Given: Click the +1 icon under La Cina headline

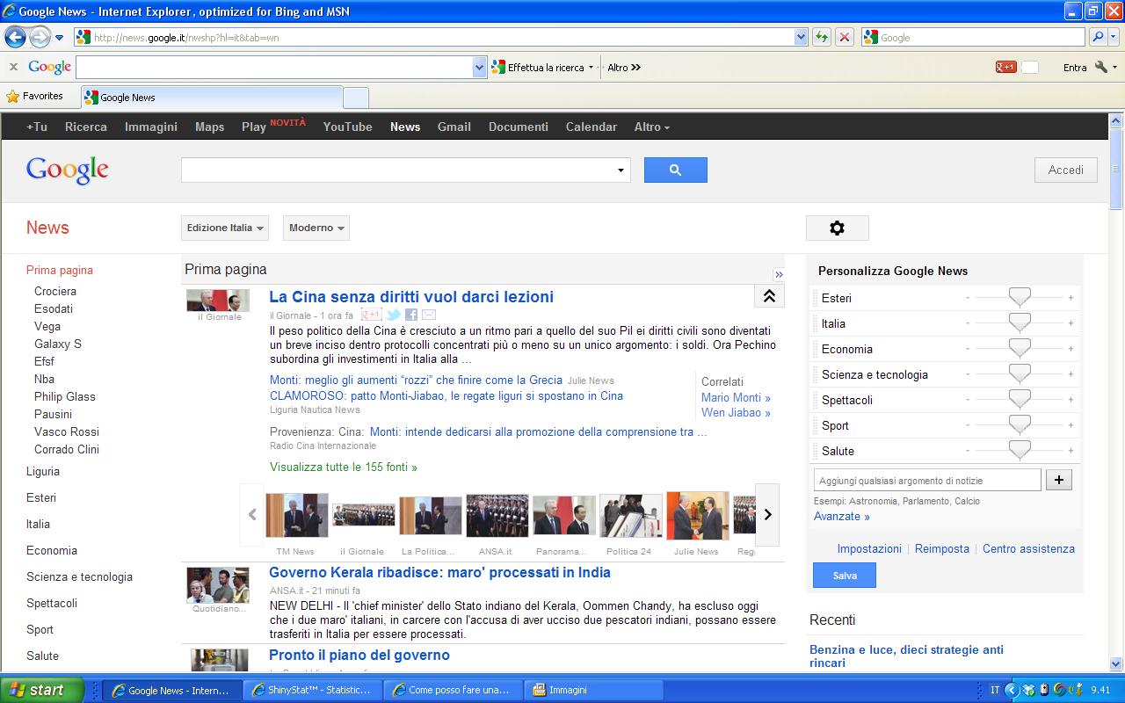Looking at the screenshot, I should coord(371,315).
